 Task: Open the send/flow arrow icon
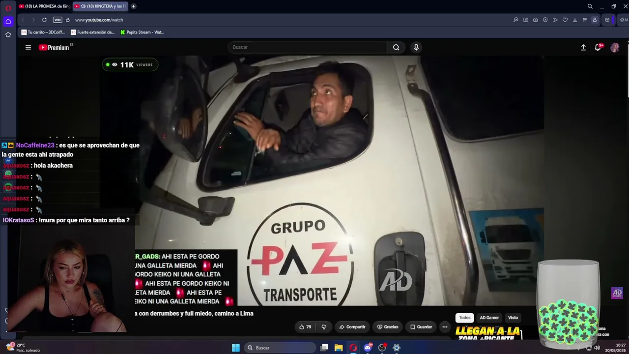[x=555, y=20]
